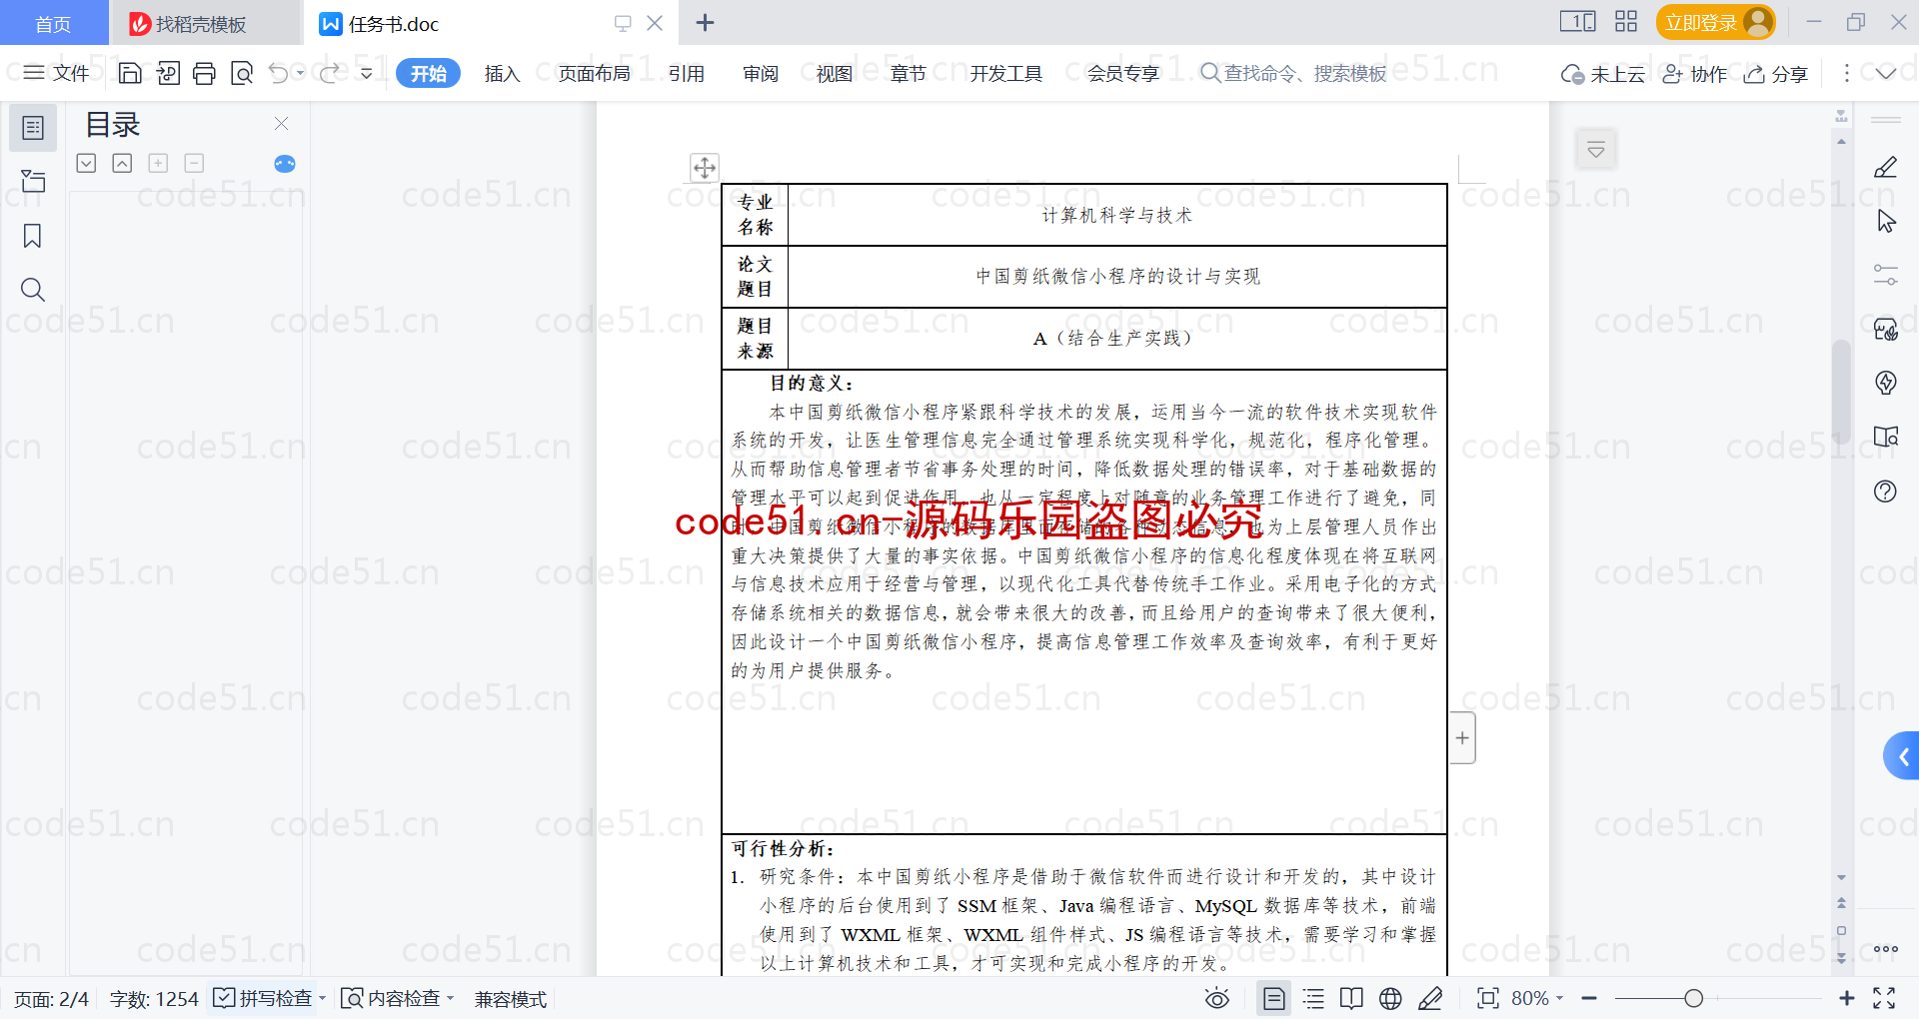The width and height of the screenshot is (1919, 1019).
Task: Open the 视图 tab
Action: tap(834, 73)
